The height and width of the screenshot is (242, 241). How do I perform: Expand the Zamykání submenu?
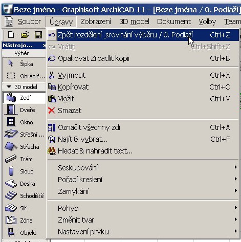click(x=143, y=191)
